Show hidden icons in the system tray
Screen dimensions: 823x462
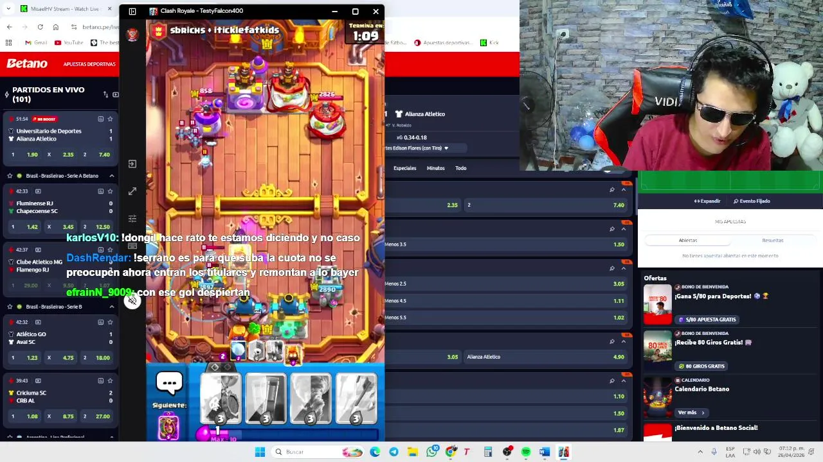(x=700, y=452)
